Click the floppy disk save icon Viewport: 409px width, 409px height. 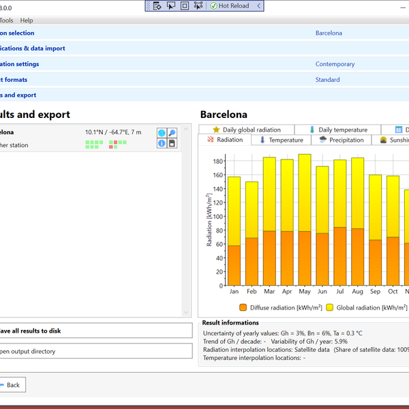(172, 144)
